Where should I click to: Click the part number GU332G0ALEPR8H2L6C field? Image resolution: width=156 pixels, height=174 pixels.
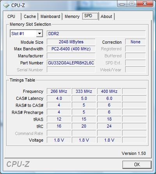click(x=71, y=63)
